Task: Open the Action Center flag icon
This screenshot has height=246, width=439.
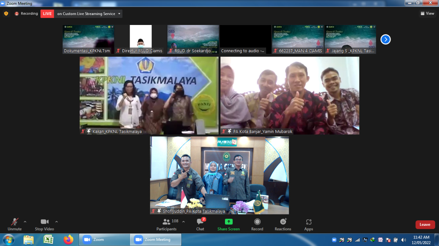Action: 388,240
